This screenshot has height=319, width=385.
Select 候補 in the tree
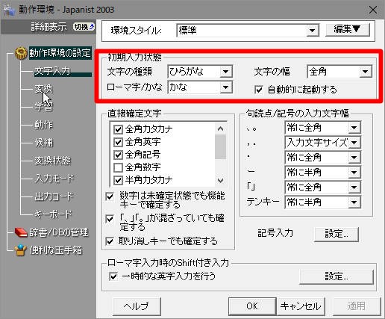[43, 143]
